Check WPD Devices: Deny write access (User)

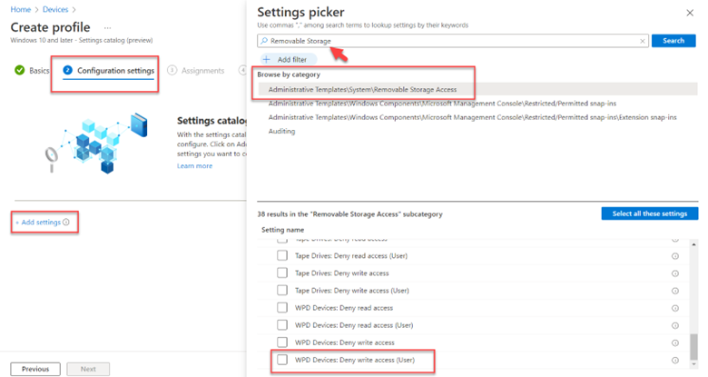pyautogui.click(x=282, y=360)
